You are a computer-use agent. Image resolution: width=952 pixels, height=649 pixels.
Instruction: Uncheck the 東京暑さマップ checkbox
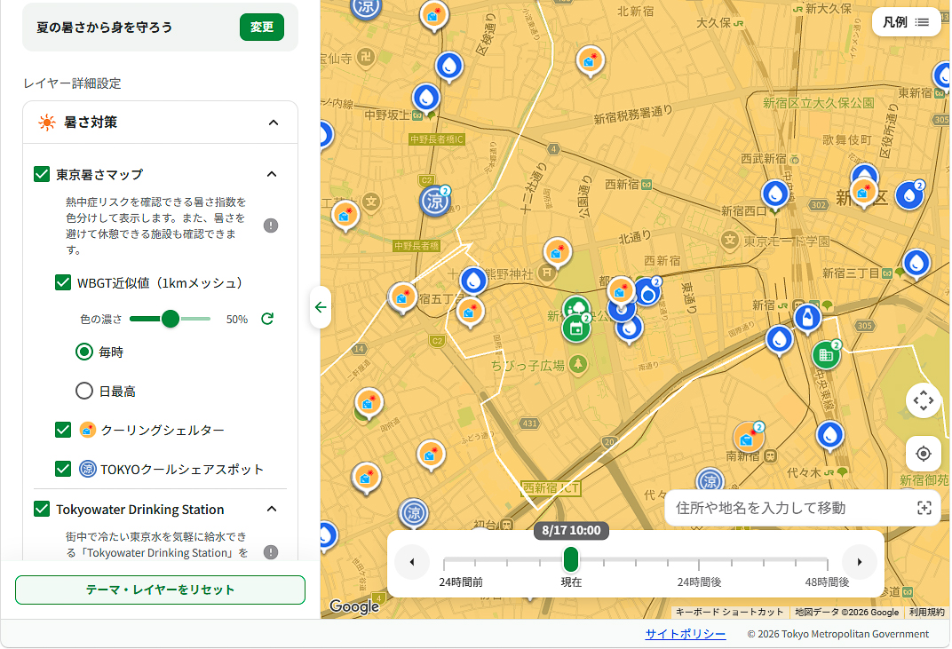click(x=41, y=174)
